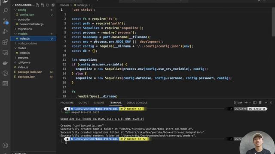Viewport: 275px width, 154px height.
Task: Select index.js under models folder
Action: coord(34,38)
